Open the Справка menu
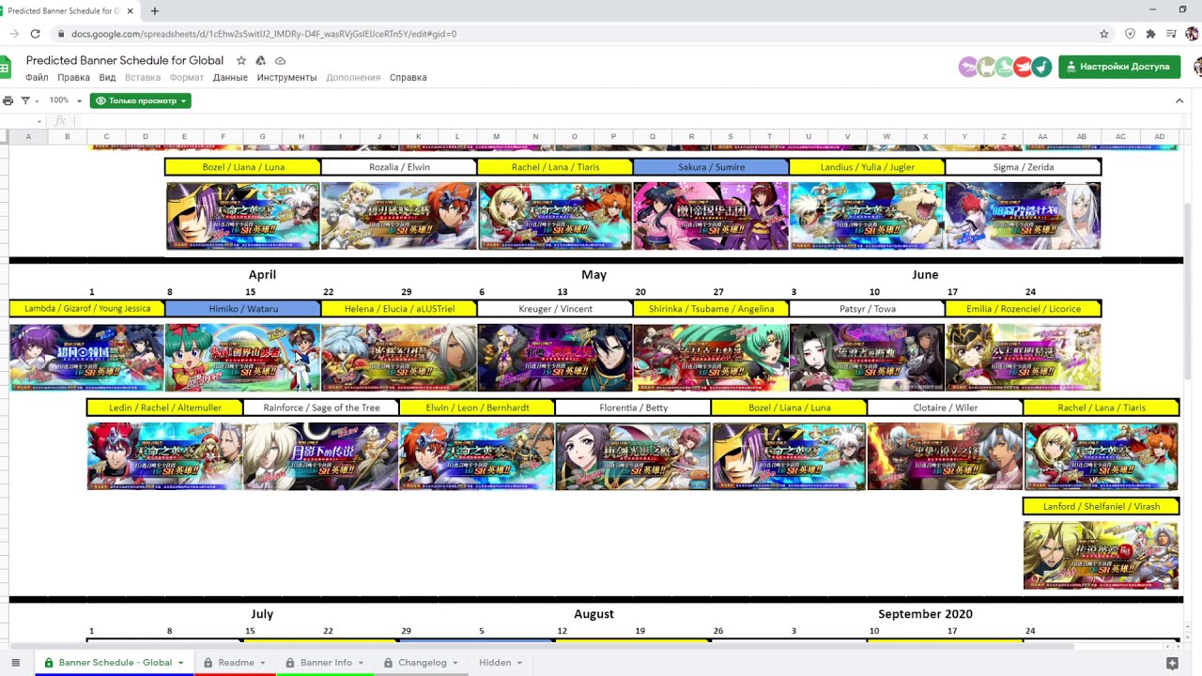 408,78
